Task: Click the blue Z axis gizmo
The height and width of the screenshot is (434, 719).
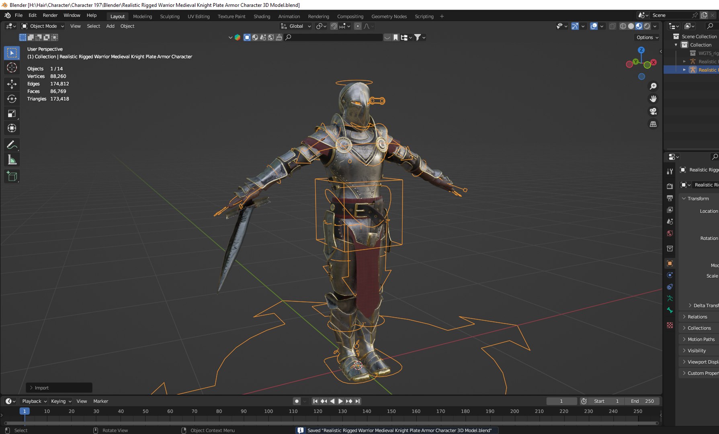Action: click(x=641, y=50)
